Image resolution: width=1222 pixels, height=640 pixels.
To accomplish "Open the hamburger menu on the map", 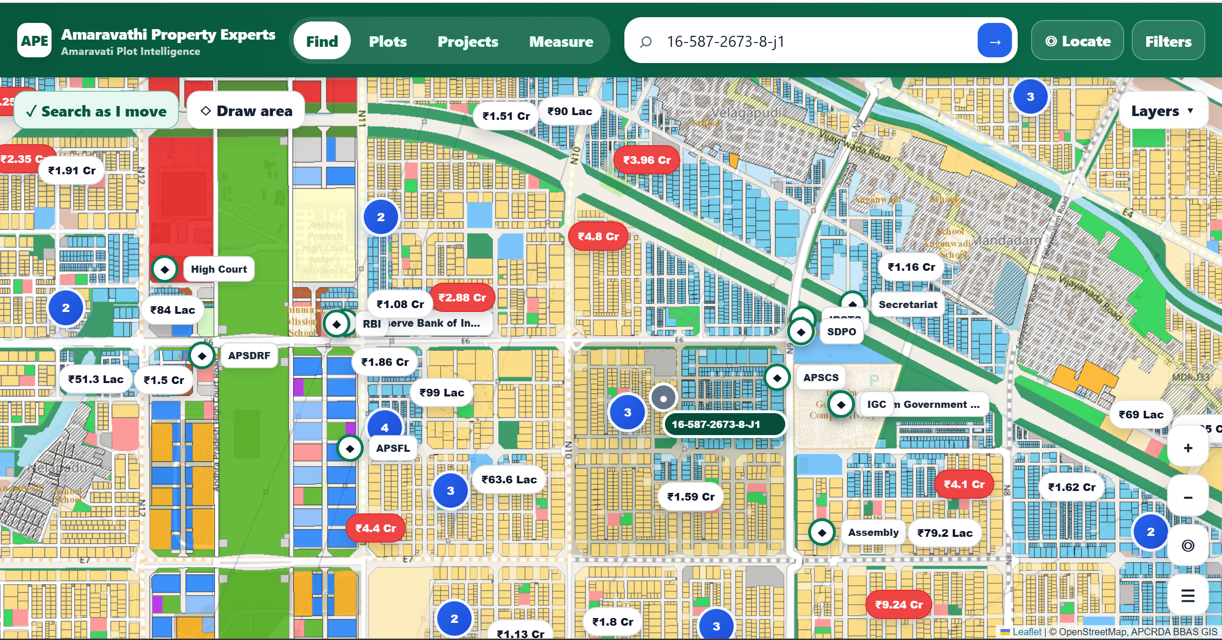I will click(x=1188, y=596).
